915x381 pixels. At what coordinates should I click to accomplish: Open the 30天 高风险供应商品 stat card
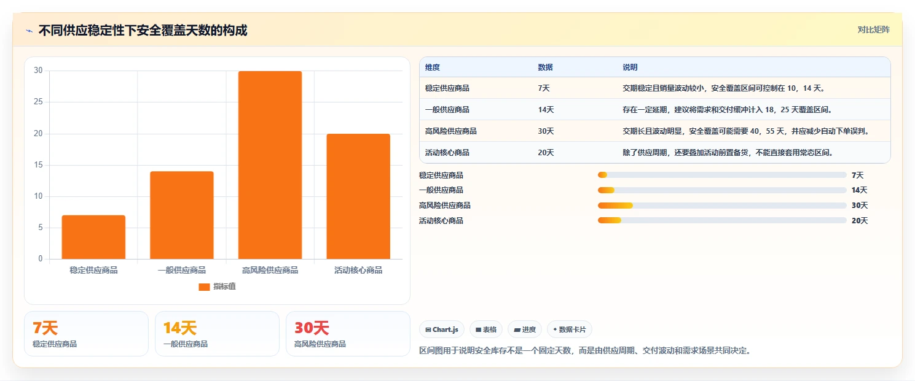348,334
